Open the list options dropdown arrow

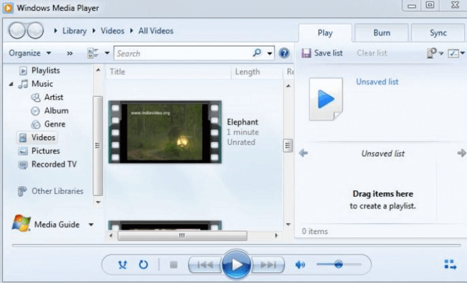441,53
